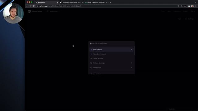
Task: Open the production environment dropdown
Action: point(53,11)
